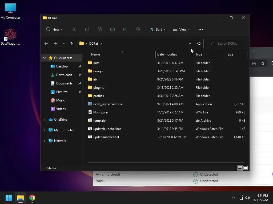The width and height of the screenshot is (273, 204).
Task: Select the plugins folder row
Action: tap(167, 87)
